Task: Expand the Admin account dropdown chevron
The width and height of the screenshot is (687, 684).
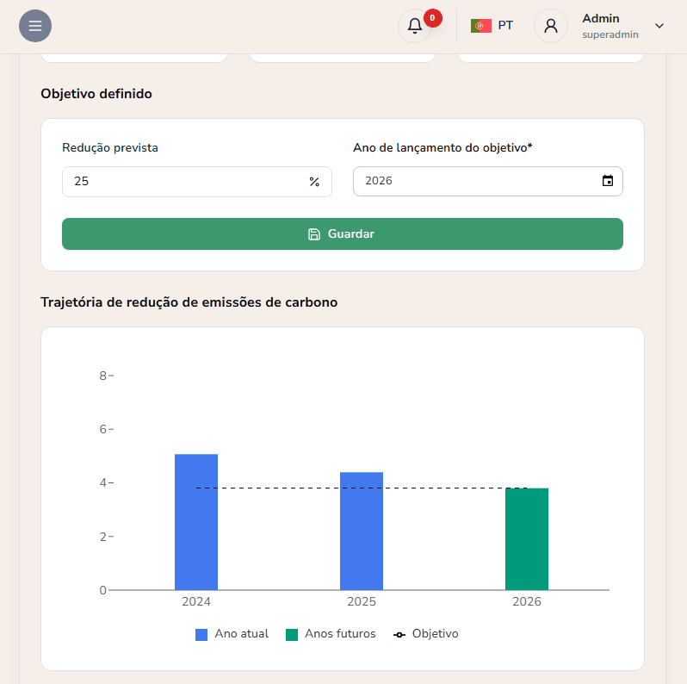Action: [x=659, y=26]
